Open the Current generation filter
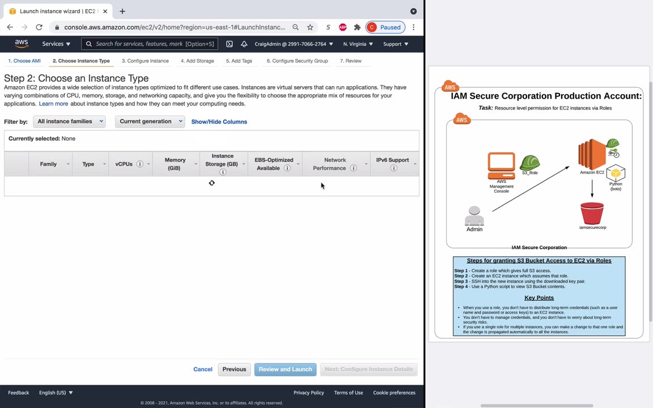 click(x=150, y=122)
